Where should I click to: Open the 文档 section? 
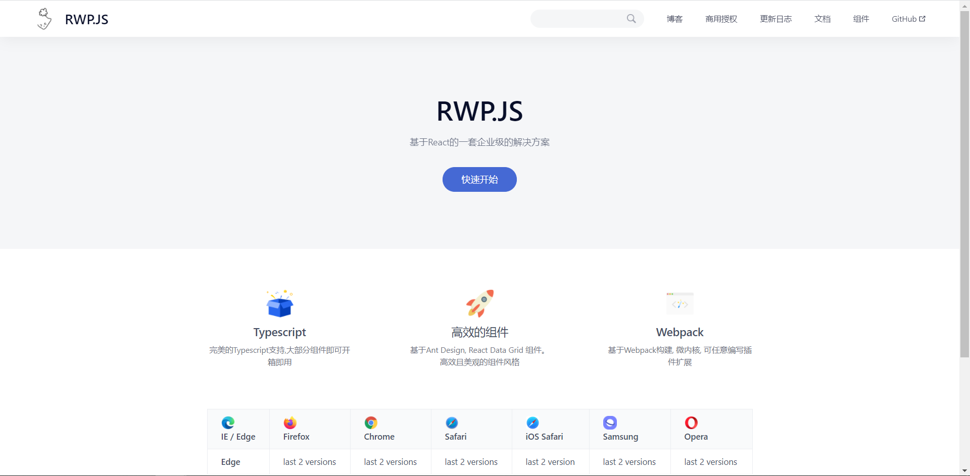click(x=822, y=19)
